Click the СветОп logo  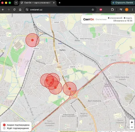tap(88, 19)
